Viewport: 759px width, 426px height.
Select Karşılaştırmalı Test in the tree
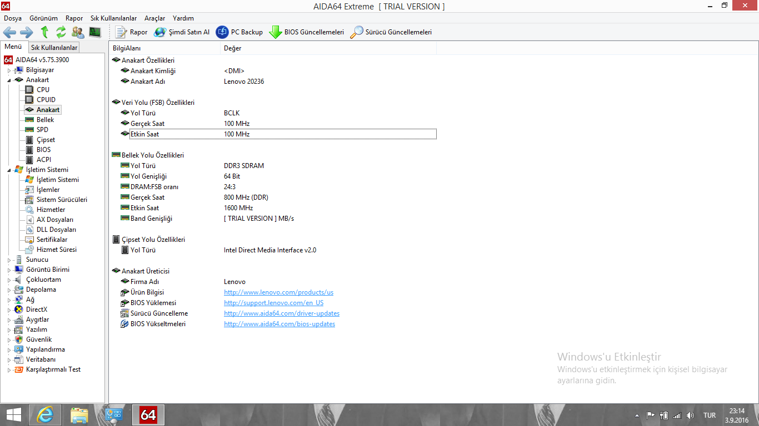[x=53, y=369]
